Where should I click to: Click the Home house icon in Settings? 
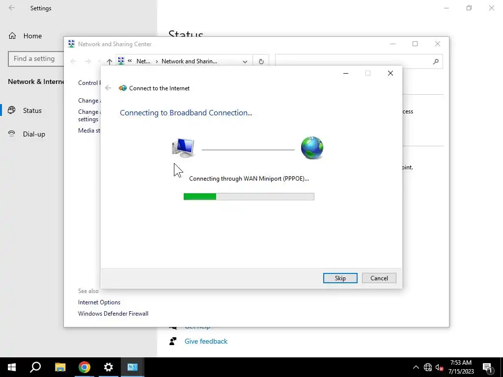click(12, 35)
